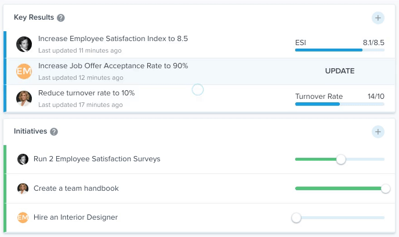Click 'Last updated 12 minutes ago' text
Viewport: 399px width, 237px height.
81,77
